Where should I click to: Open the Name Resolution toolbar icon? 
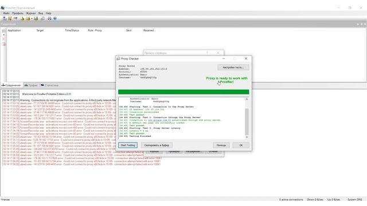15,18
